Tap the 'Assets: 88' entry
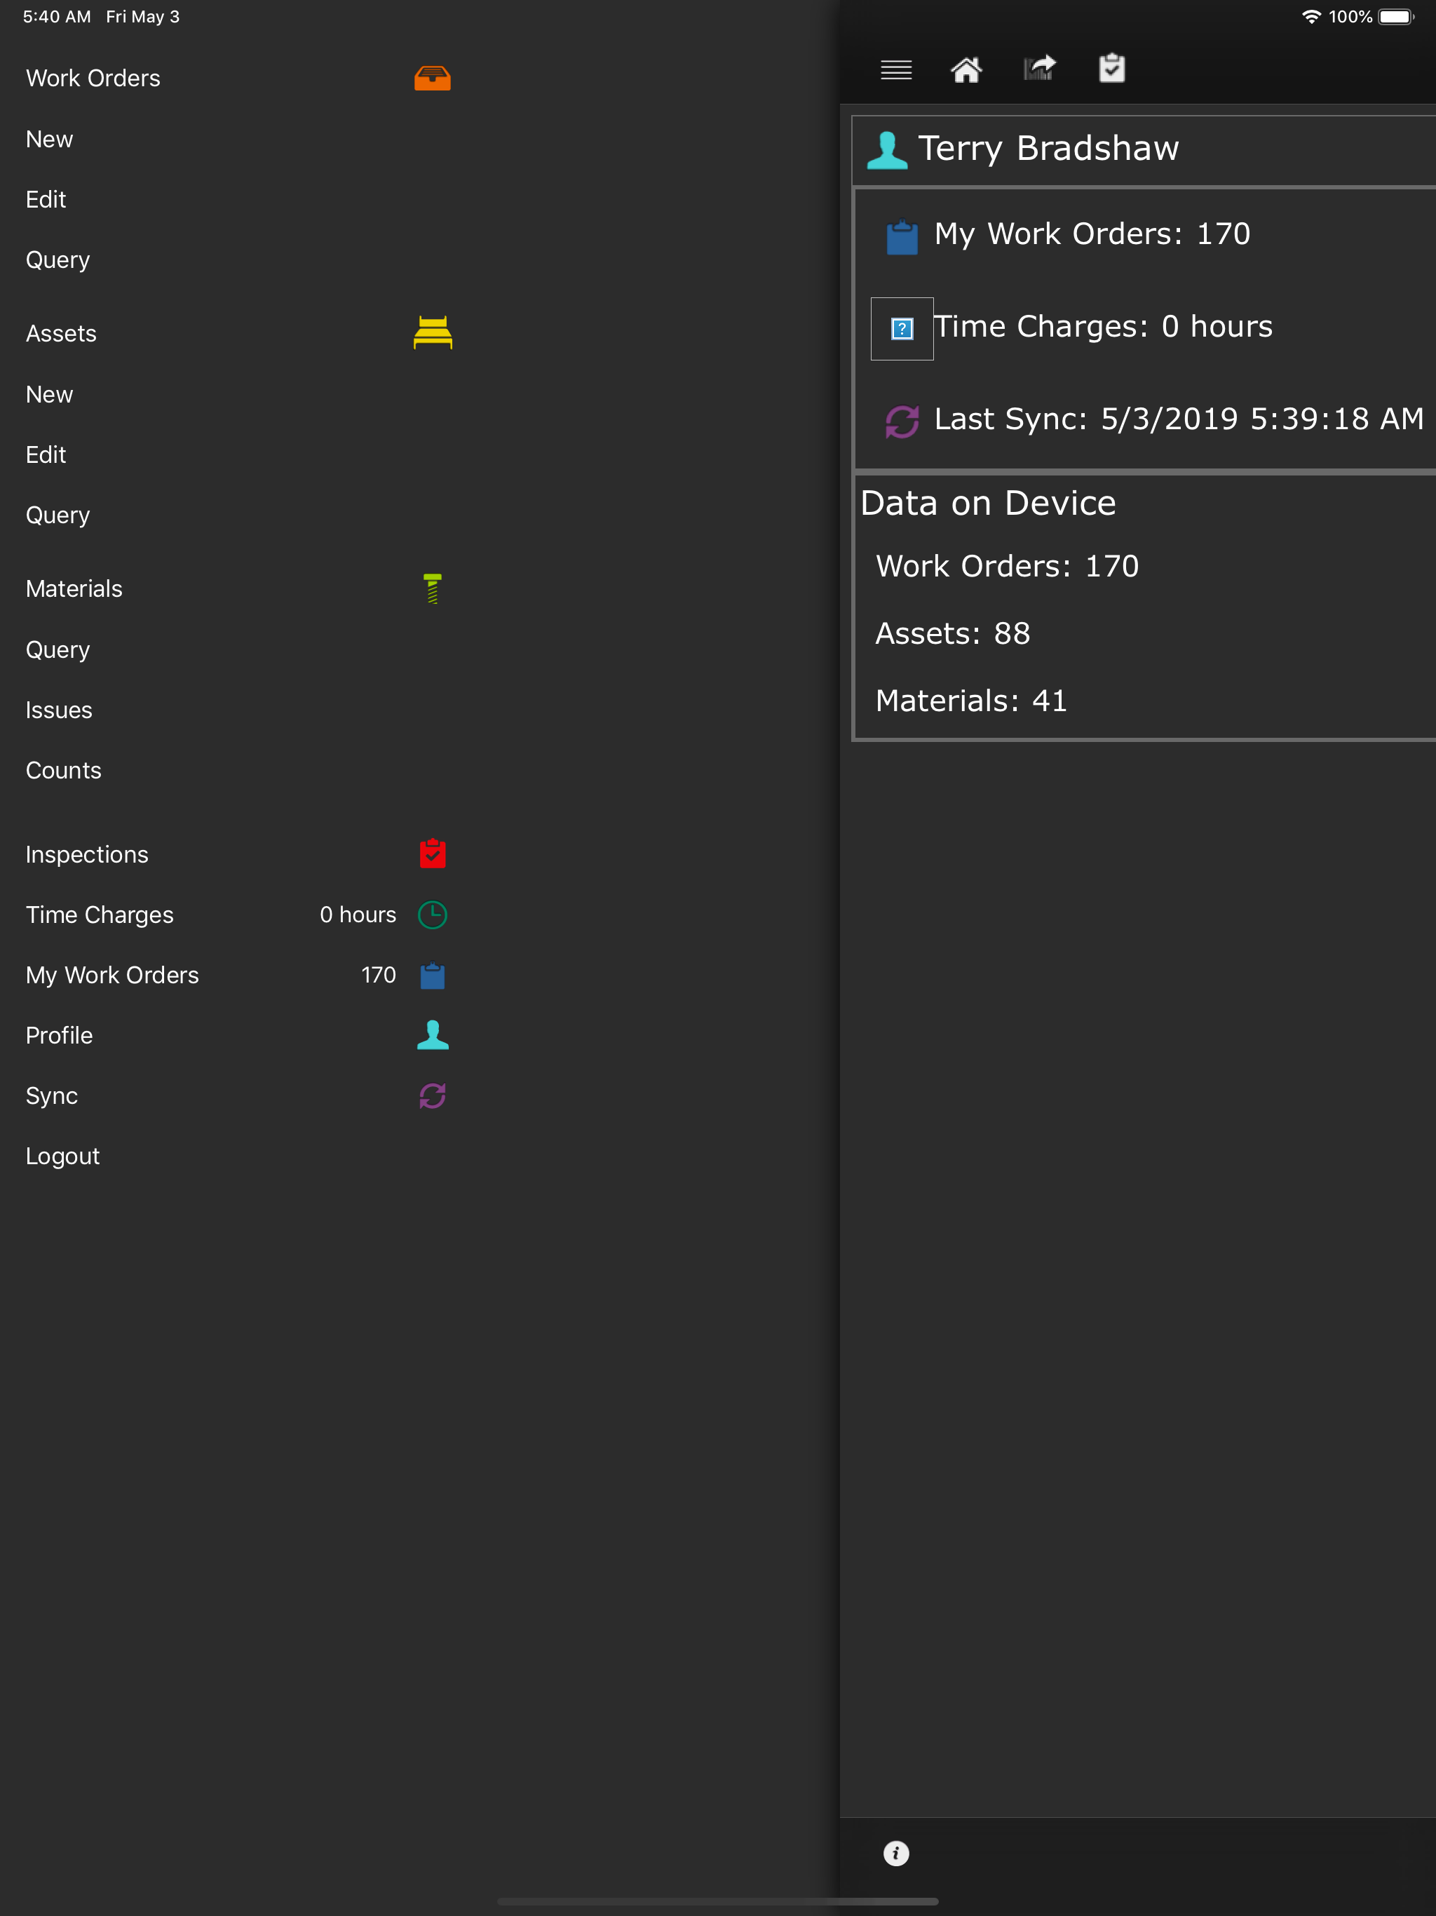The image size is (1436, 1916). pos(953,634)
